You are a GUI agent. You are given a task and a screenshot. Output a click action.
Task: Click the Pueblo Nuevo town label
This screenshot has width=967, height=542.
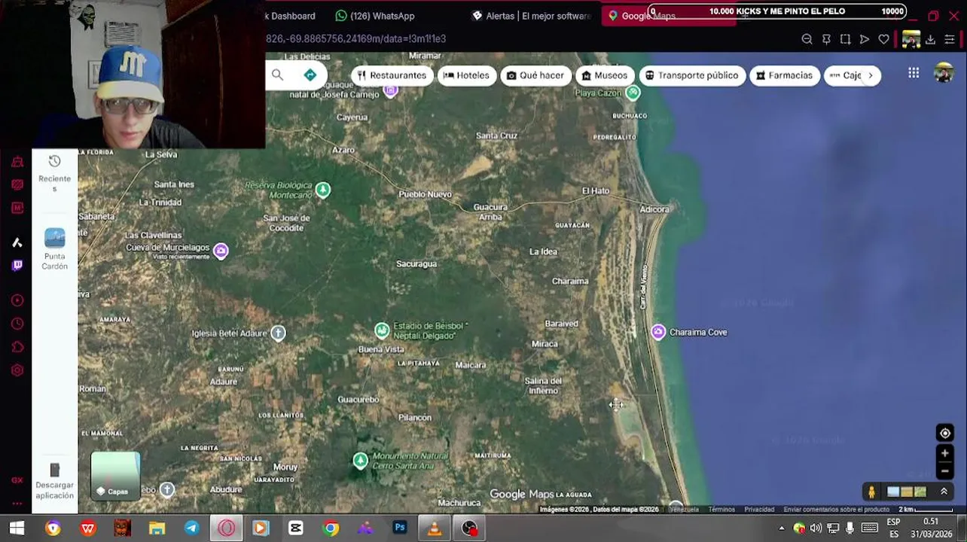425,194
